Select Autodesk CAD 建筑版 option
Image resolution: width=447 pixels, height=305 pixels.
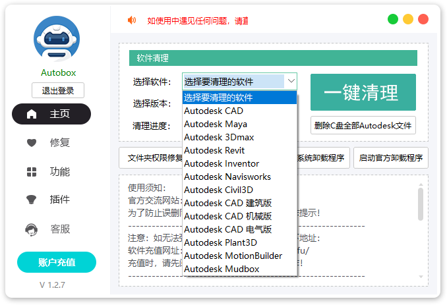pos(239,203)
